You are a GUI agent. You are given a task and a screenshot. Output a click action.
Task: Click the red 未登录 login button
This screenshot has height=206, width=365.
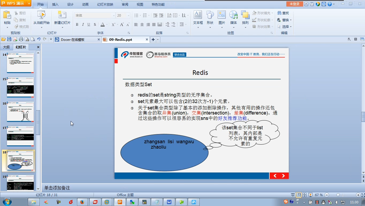(295, 4)
